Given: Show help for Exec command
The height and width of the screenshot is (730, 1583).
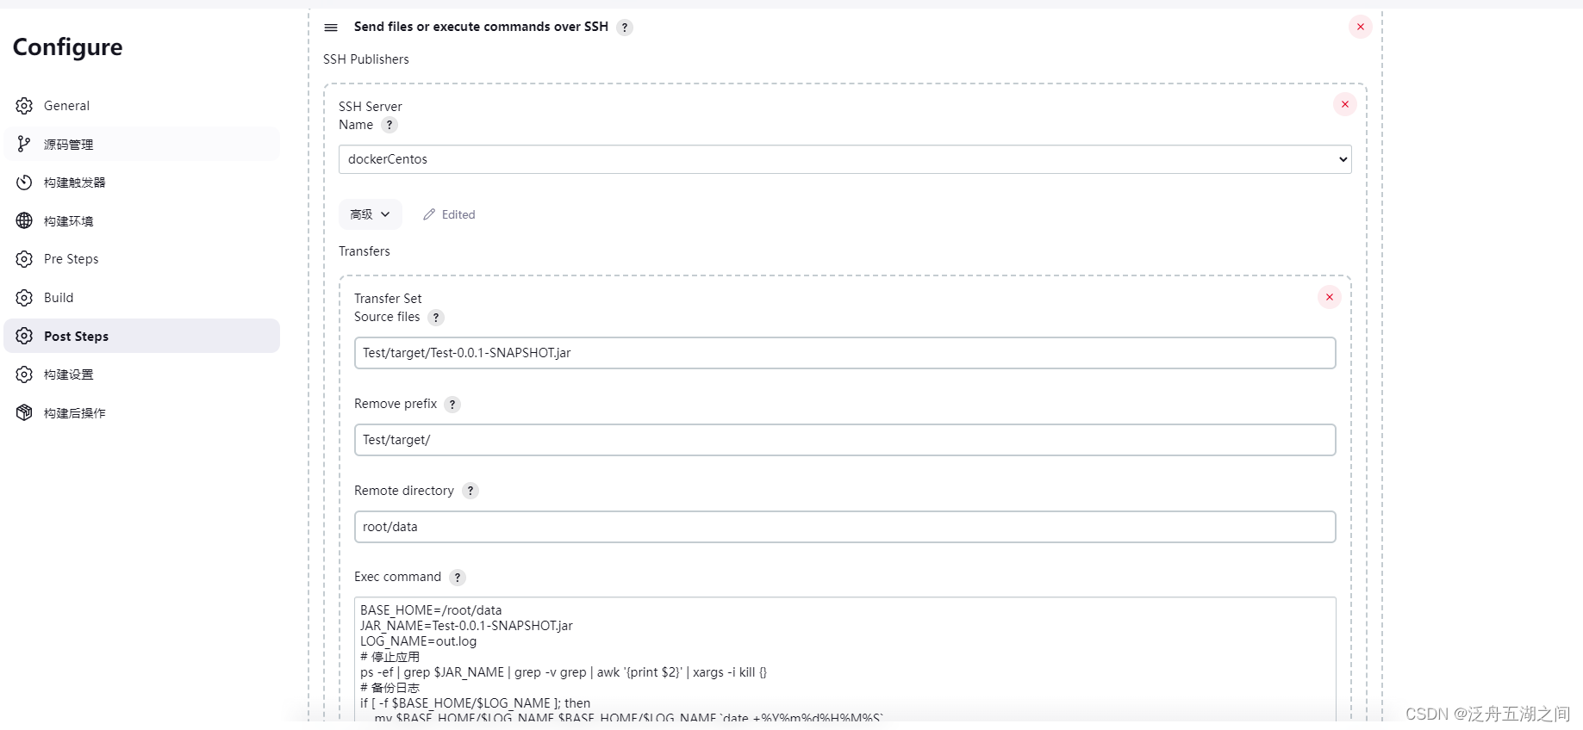Looking at the screenshot, I should [x=458, y=578].
